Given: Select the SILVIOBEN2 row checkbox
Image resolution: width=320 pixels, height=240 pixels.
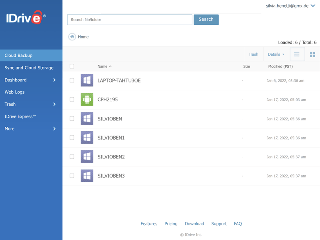Looking at the screenshot, I should point(72,157).
